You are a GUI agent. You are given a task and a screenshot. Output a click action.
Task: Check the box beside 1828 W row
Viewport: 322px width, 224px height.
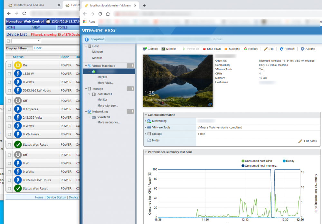9,74
